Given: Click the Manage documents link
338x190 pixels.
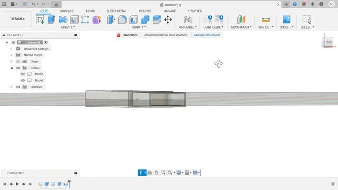Looking at the screenshot, I should point(207,35).
